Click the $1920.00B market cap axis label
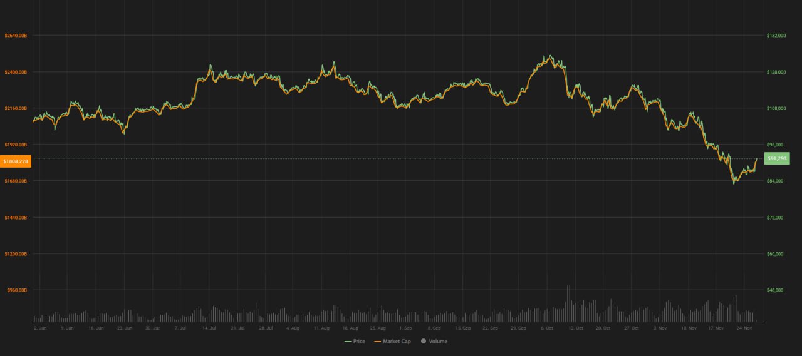This screenshot has height=356, width=802. [16, 145]
